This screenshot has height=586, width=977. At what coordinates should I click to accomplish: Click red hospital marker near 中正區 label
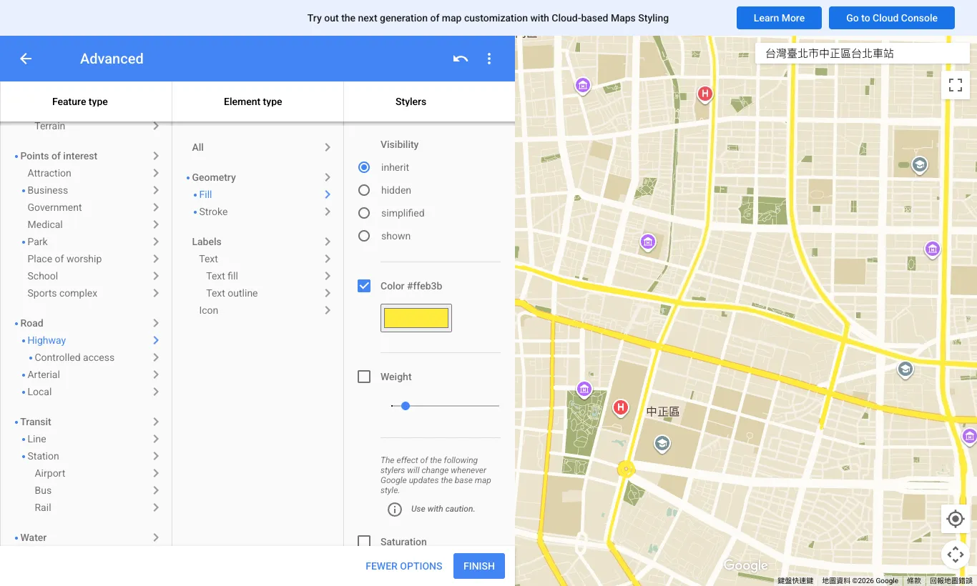point(621,408)
